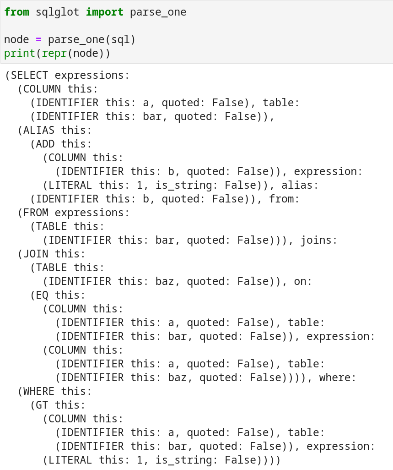Viewport: 393px width, 470px height.
Task: Click the 'FROM expressions:' output line
Action: click(x=74, y=213)
